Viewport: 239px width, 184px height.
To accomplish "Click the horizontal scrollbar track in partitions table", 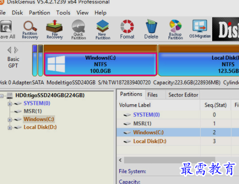I will tap(227, 160).
